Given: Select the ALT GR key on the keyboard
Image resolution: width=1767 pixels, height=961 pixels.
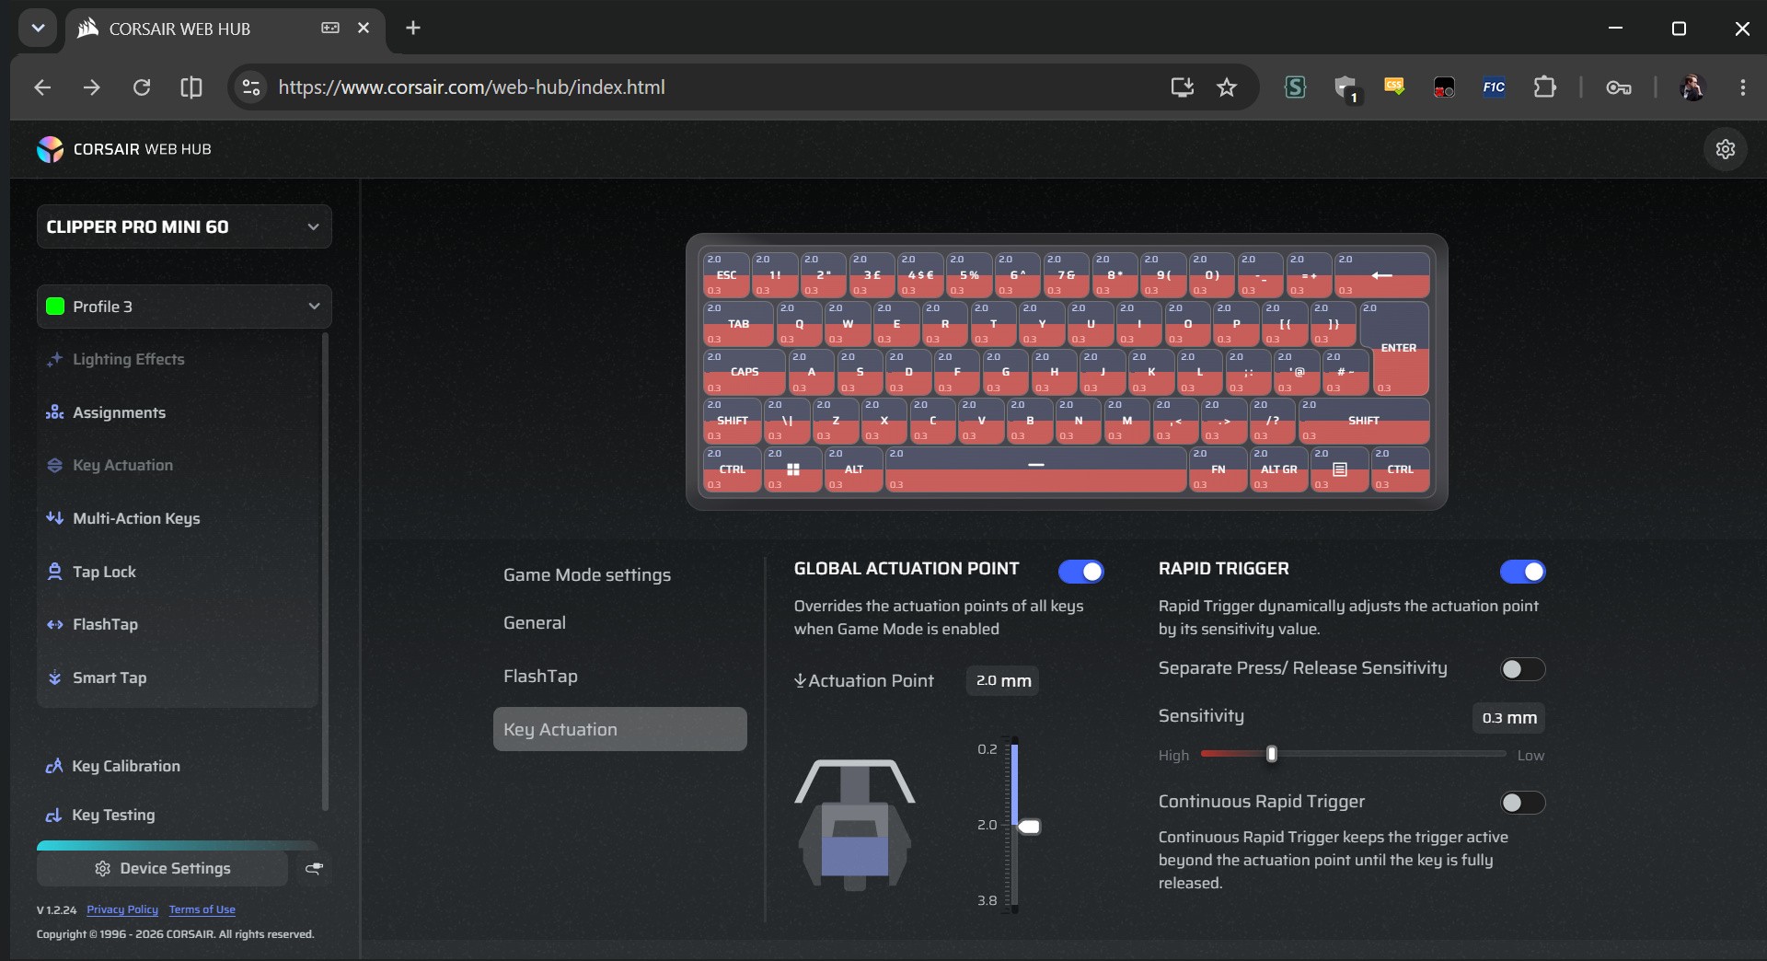Looking at the screenshot, I should 1278,469.
